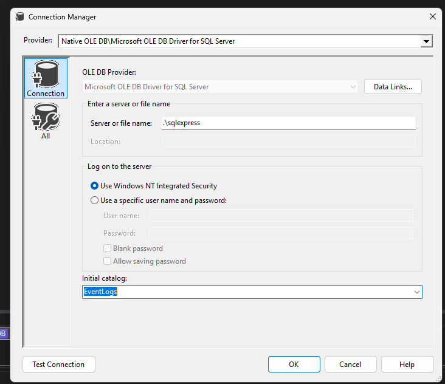This screenshot has width=445, height=384.
Task: Toggle the Blank password checkbox
Action: point(108,249)
